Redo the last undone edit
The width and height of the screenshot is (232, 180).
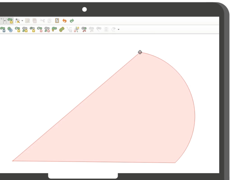pyautogui.click(x=72, y=21)
